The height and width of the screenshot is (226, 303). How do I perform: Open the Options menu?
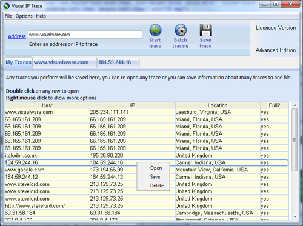(x=24, y=16)
